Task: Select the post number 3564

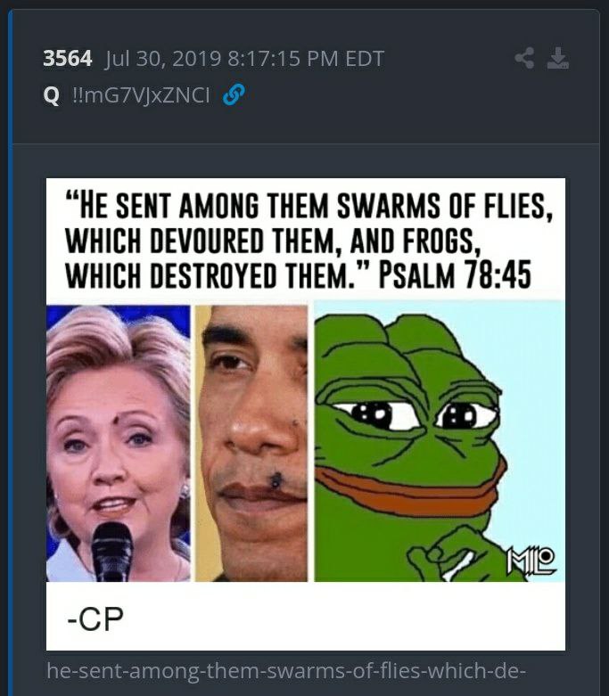Action: click(x=68, y=59)
